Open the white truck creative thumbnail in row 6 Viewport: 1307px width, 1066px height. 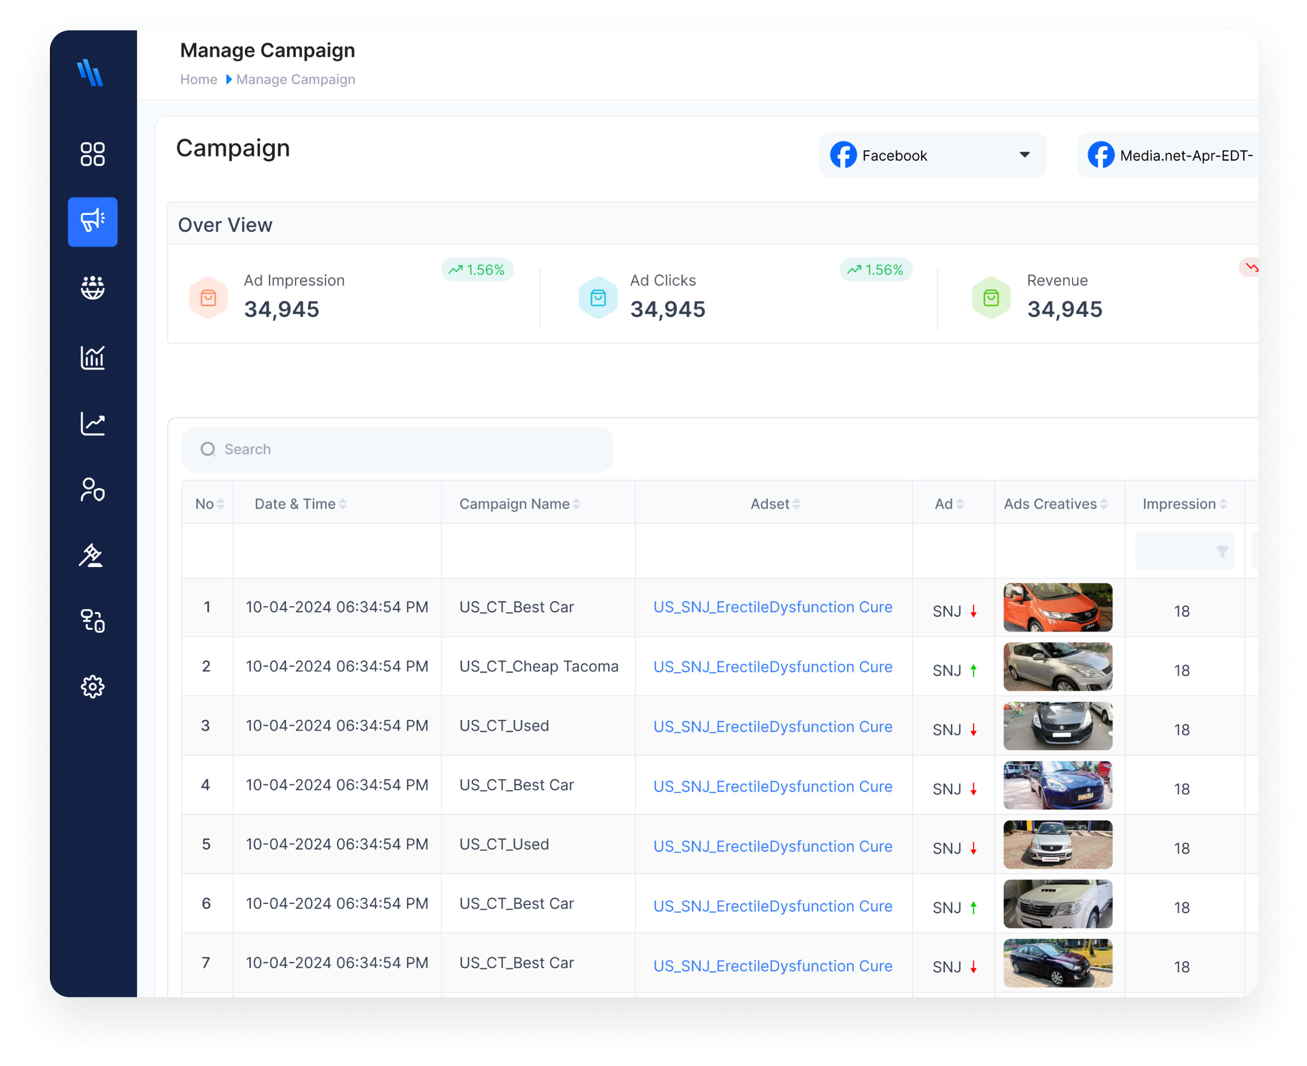tap(1058, 904)
